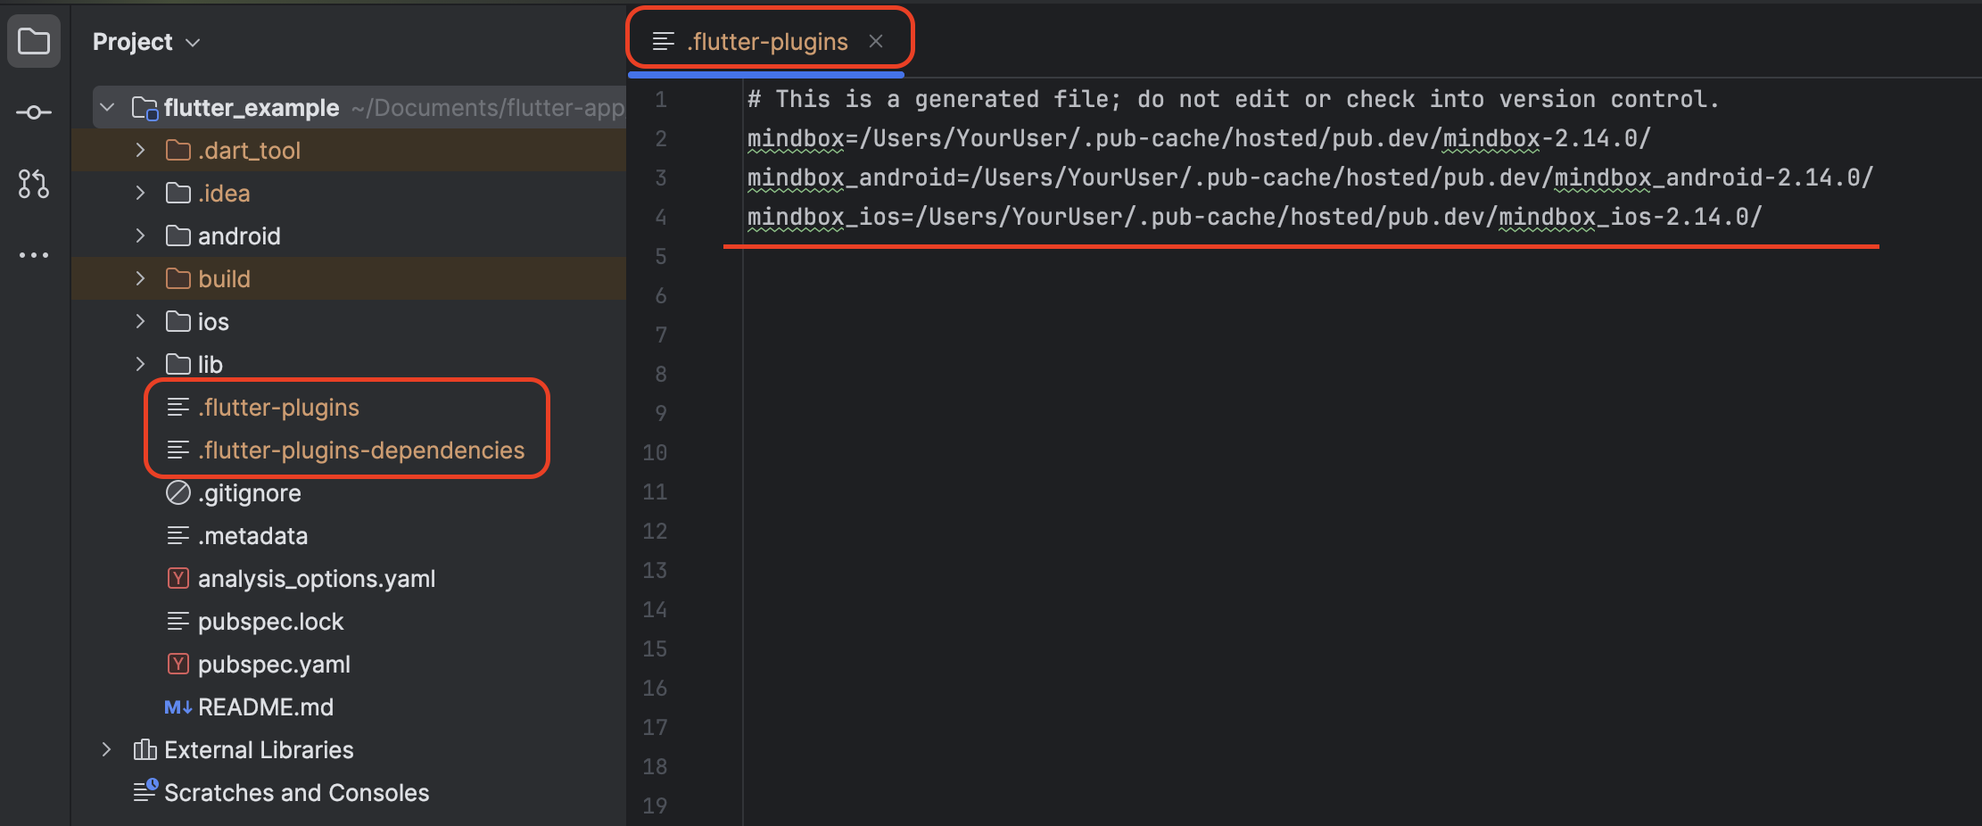Click line number 1 in gutter
The width and height of the screenshot is (1982, 826).
pyautogui.click(x=661, y=100)
